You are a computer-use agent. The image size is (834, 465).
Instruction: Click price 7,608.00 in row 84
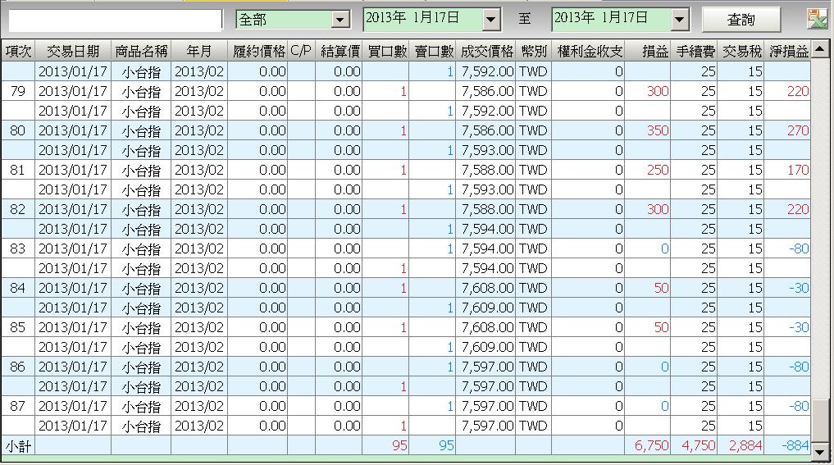coord(487,288)
